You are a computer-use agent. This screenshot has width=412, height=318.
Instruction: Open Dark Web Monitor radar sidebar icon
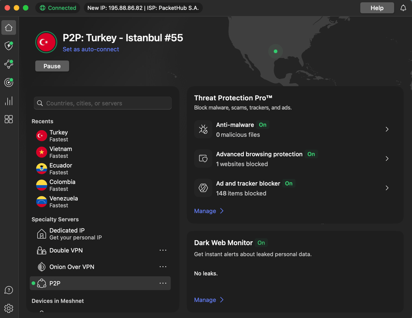coord(9,82)
